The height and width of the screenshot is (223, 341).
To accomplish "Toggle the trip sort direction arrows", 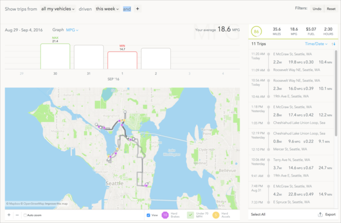I will [333, 44].
